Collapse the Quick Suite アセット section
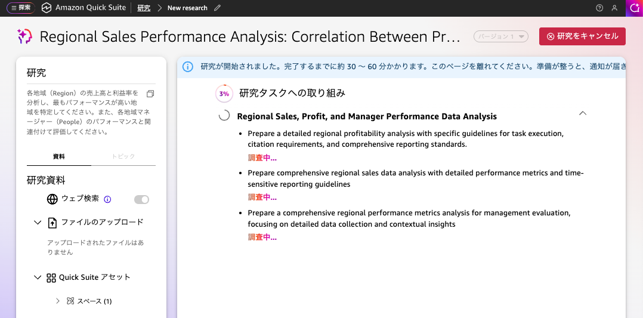The width and height of the screenshot is (643, 318). pos(38,277)
